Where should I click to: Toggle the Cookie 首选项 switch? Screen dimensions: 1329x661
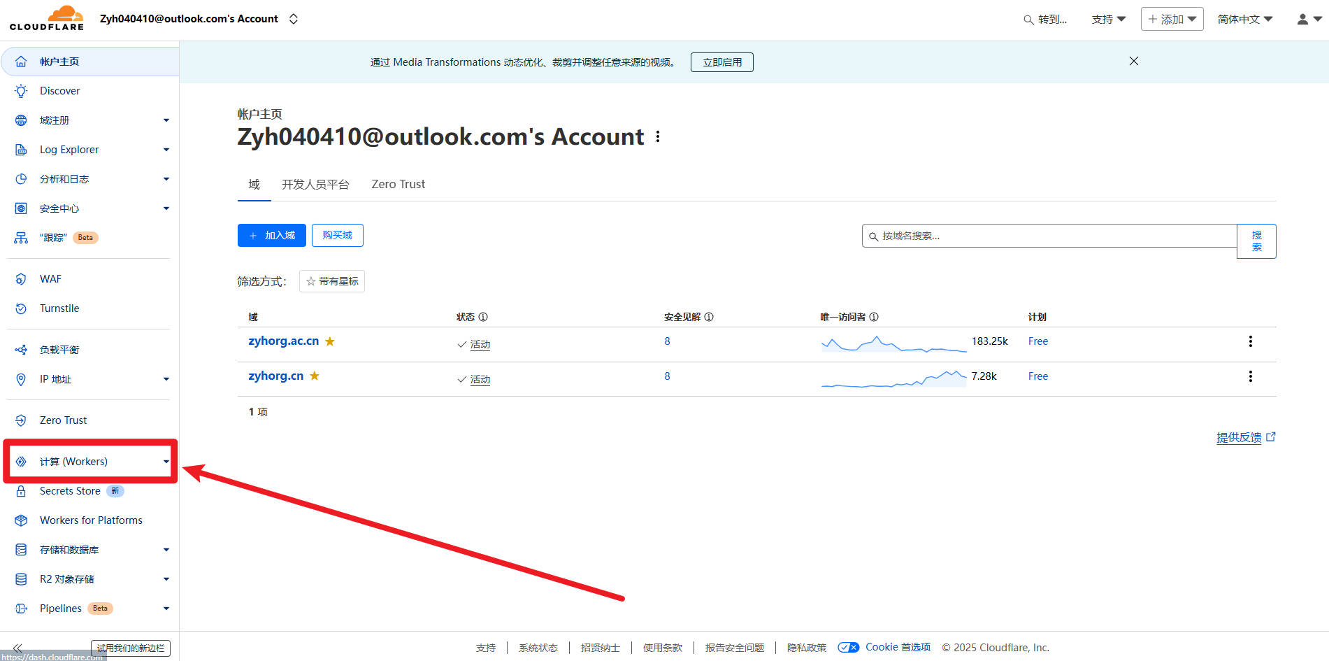(x=849, y=648)
